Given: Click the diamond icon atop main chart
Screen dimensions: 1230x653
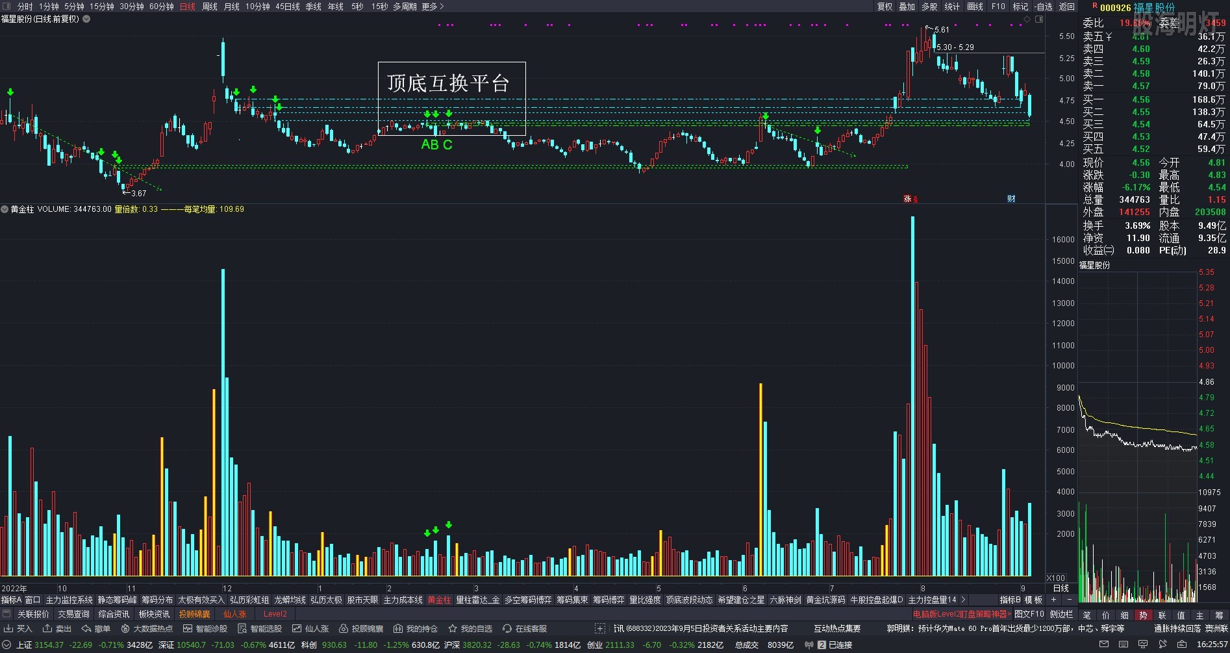Looking at the screenshot, I should click(1027, 19).
